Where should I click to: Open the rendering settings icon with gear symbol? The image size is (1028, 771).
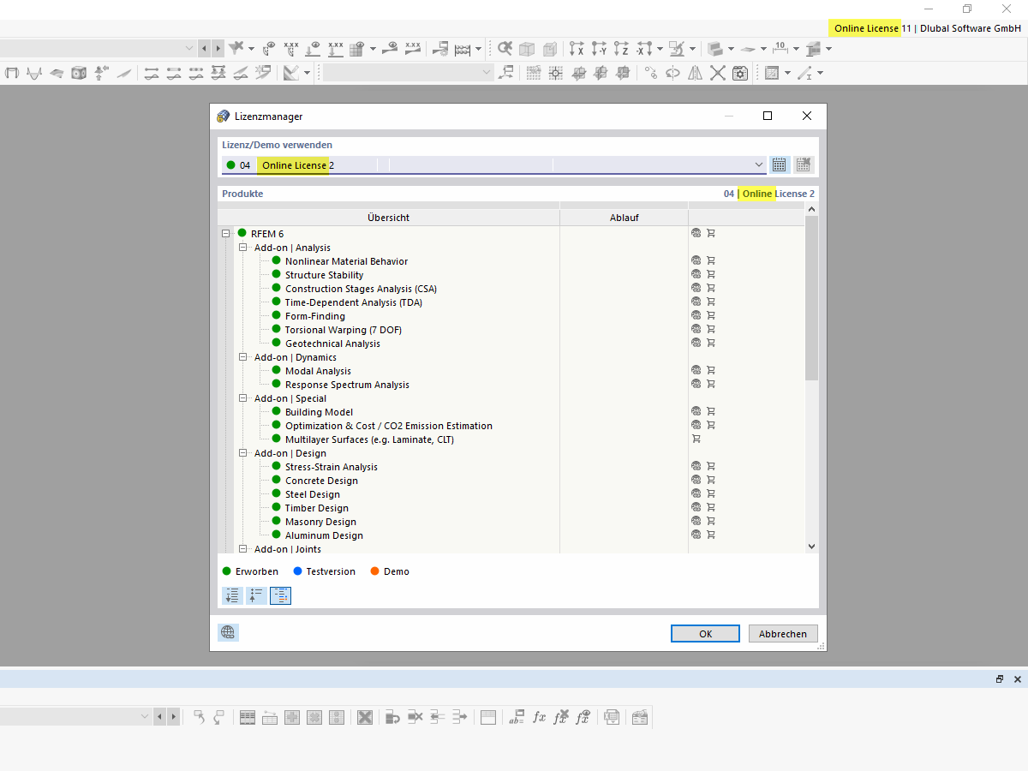point(740,73)
